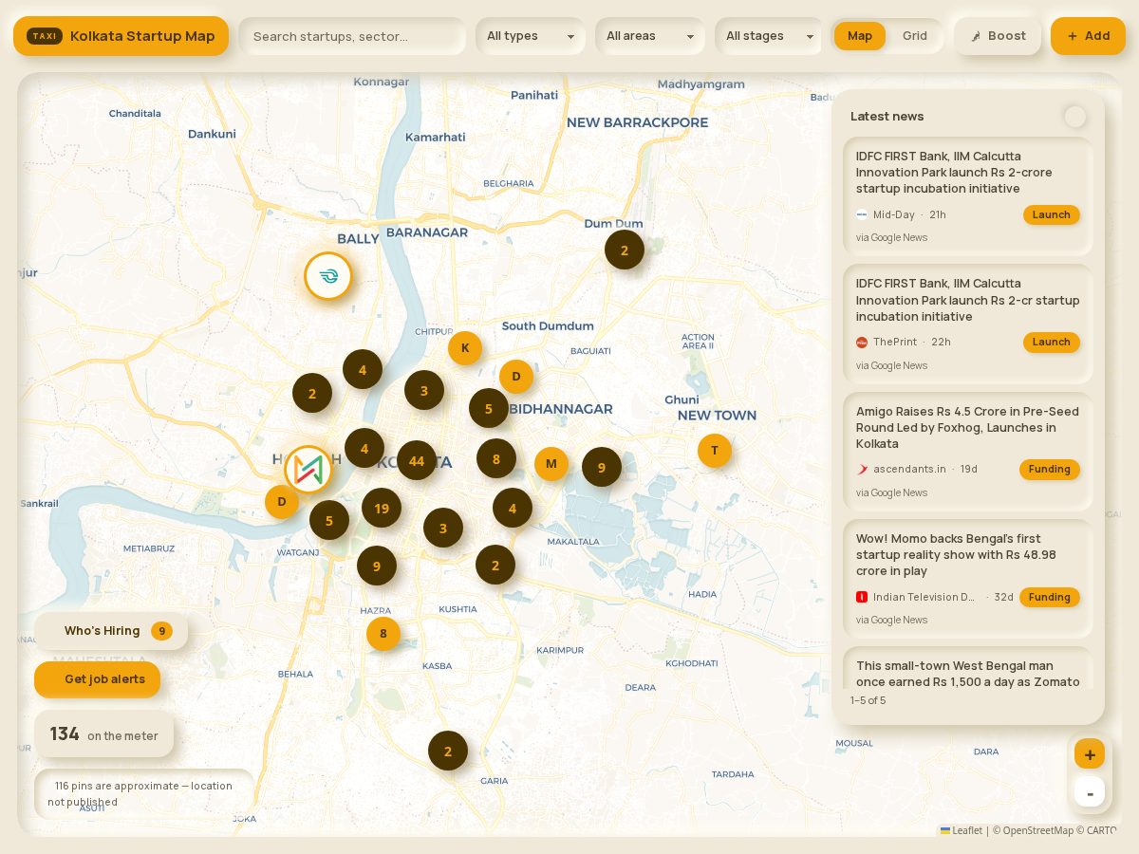1139x854 pixels.
Task: Click the rocket icon in Boost
Action: point(976,36)
